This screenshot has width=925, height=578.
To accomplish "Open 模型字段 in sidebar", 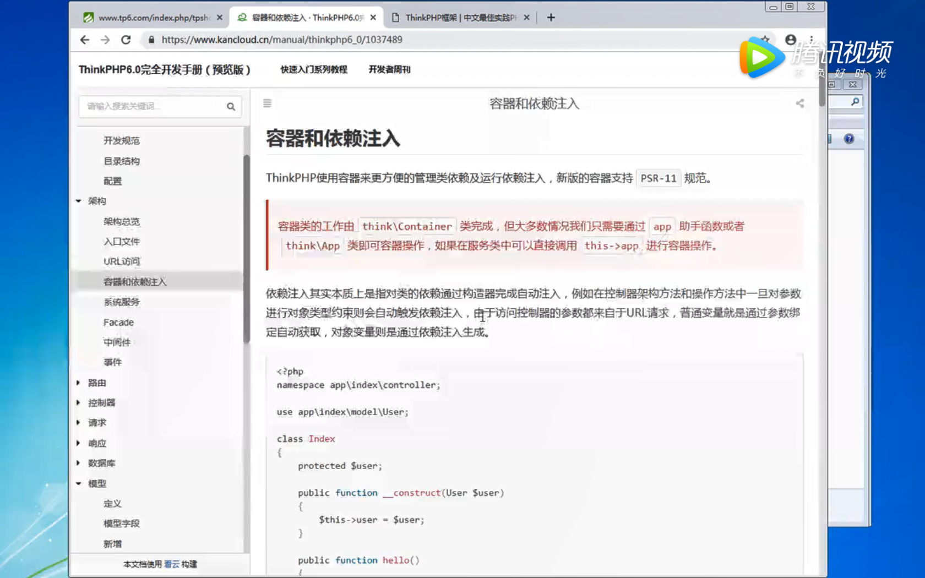I will tap(122, 524).
